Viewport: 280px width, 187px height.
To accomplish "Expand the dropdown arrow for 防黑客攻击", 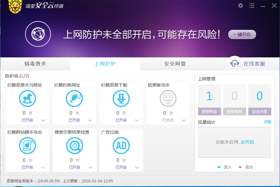I will [184, 120].
